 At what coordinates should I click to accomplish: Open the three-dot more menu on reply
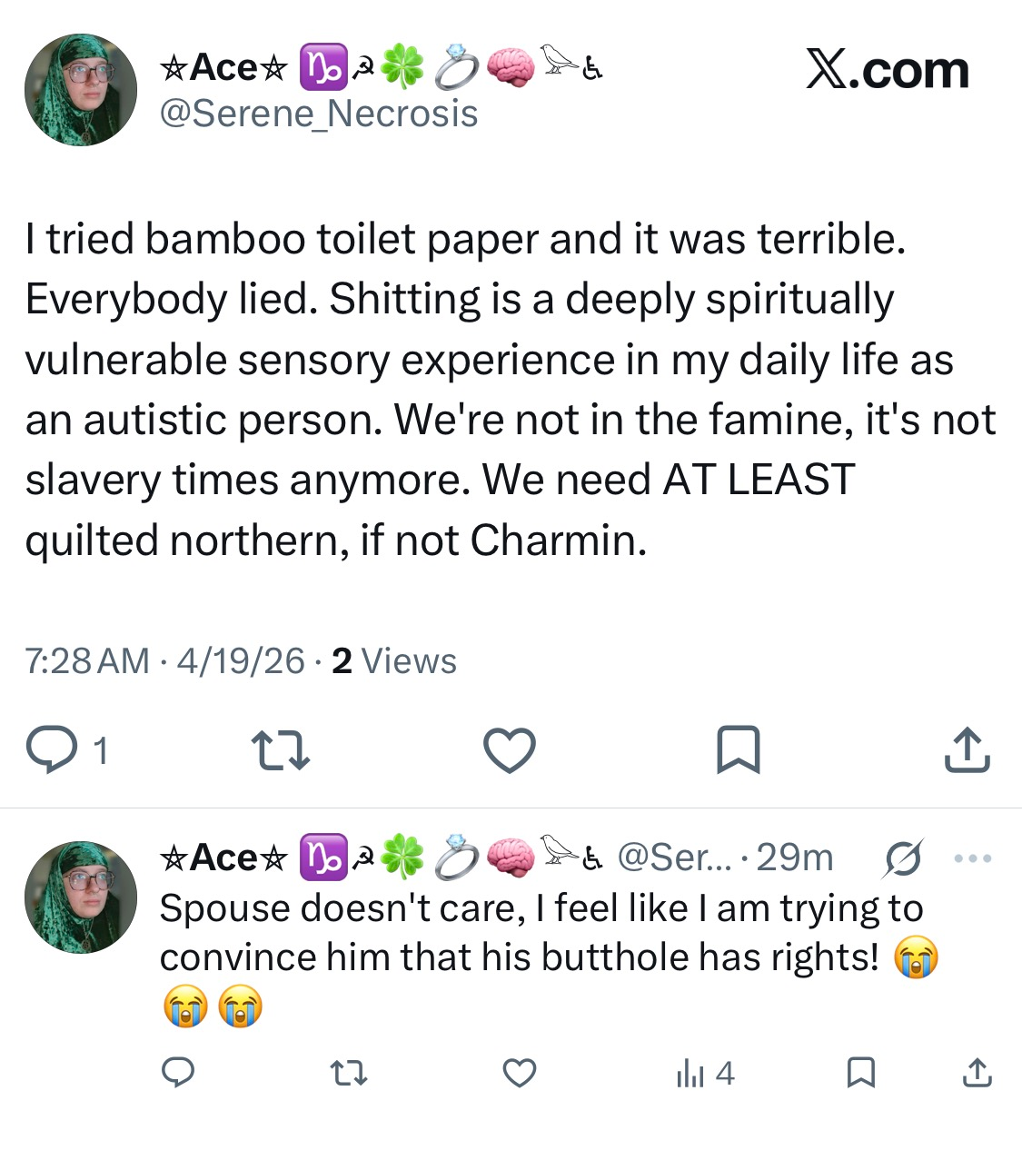tap(973, 858)
